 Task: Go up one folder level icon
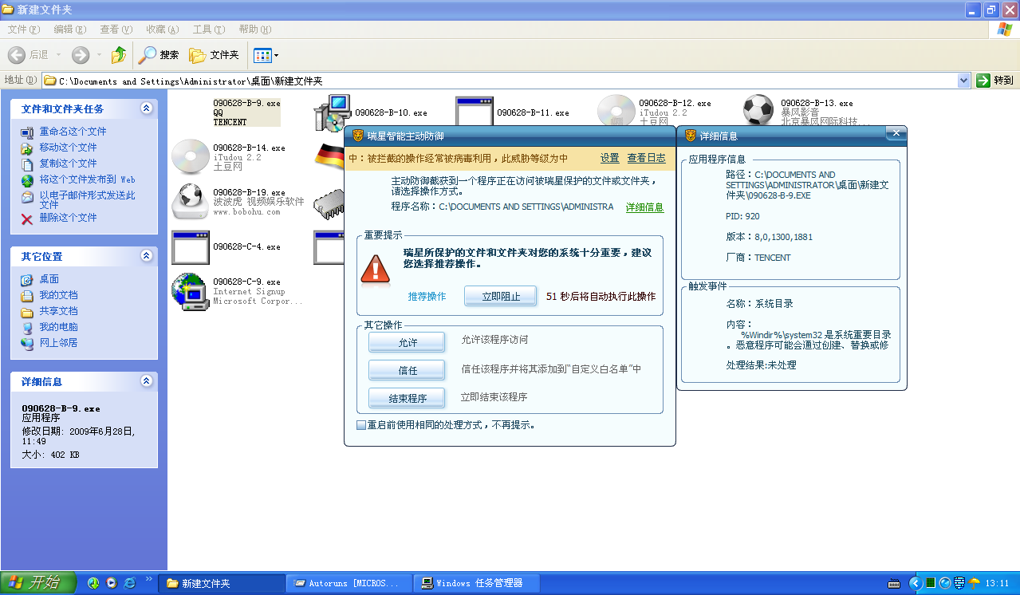click(x=119, y=55)
